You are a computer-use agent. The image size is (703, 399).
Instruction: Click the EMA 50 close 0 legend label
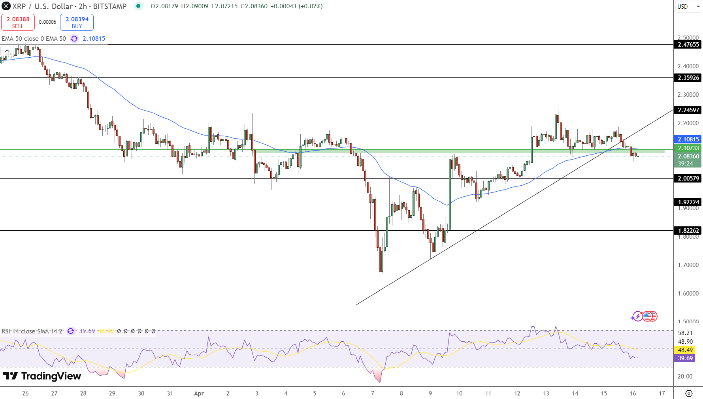tap(34, 39)
